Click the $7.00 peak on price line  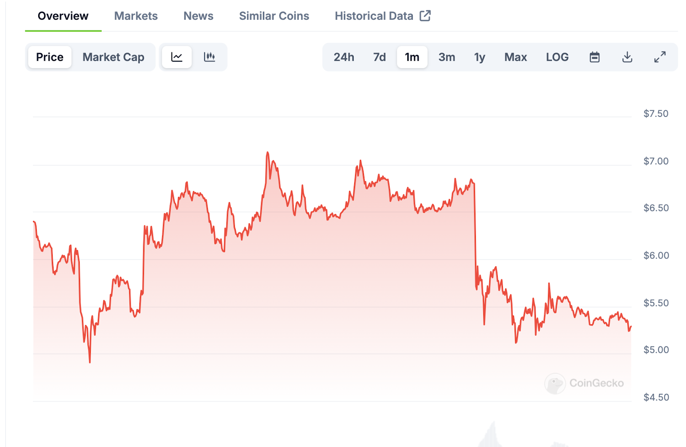[x=268, y=152]
